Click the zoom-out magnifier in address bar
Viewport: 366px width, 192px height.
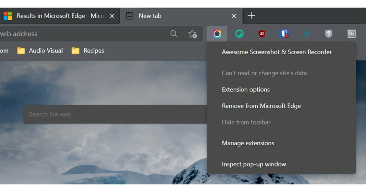(x=174, y=34)
